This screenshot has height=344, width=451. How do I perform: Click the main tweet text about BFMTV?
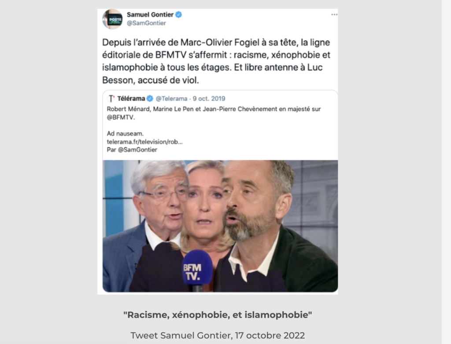tap(216, 61)
